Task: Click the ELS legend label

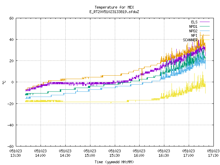Action: click(x=194, y=22)
